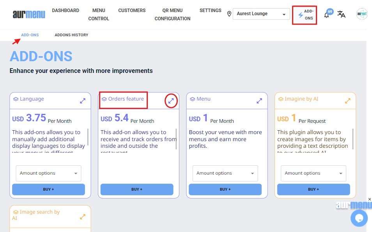
Task: Click the Language card description scrollbar
Action: click(88, 137)
